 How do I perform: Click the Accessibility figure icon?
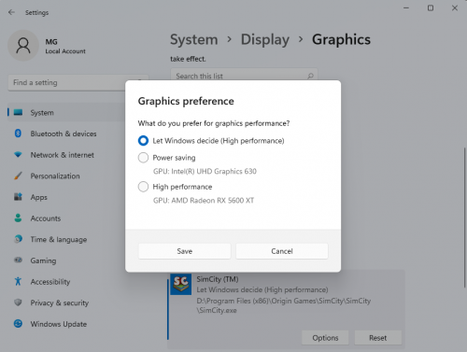tap(18, 281)
